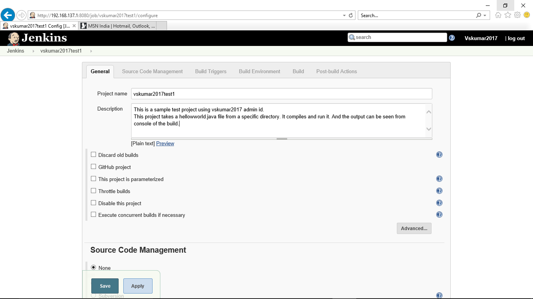The height and width of the screenshot is (299, 533).
Task: Open the Post-build Actions tab
Action: (336, 71)
